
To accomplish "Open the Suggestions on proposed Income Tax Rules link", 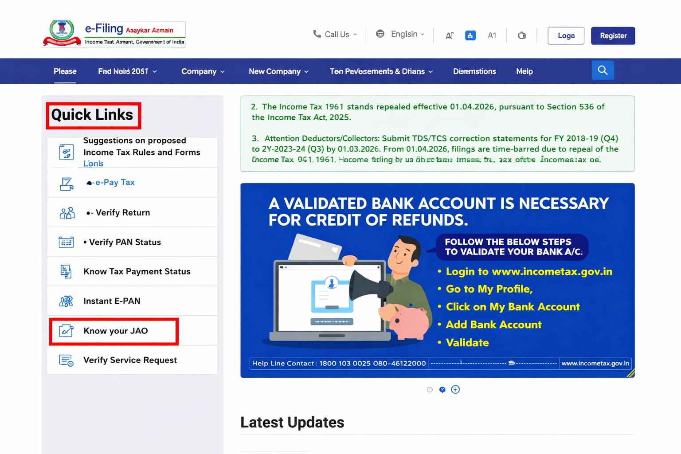I will 141,147.
